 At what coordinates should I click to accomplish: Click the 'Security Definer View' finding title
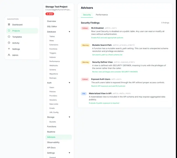tap(102, 62)
